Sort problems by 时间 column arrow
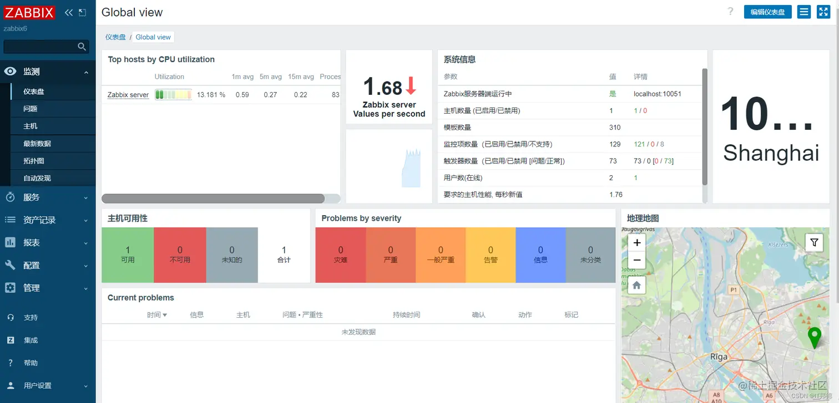 165,315
